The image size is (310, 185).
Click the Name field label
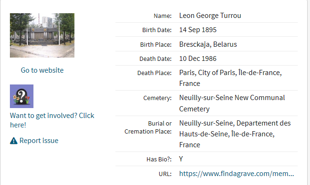tap(163, 16)
